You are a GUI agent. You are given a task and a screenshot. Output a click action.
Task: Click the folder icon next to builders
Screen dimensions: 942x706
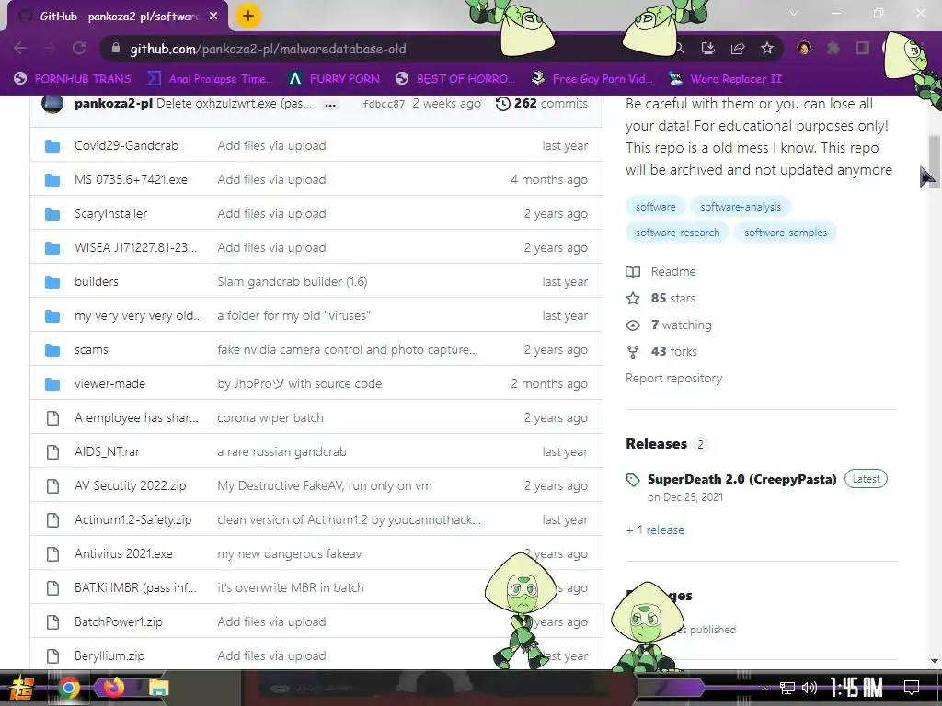pyautogui.click(x=52, y=281)
